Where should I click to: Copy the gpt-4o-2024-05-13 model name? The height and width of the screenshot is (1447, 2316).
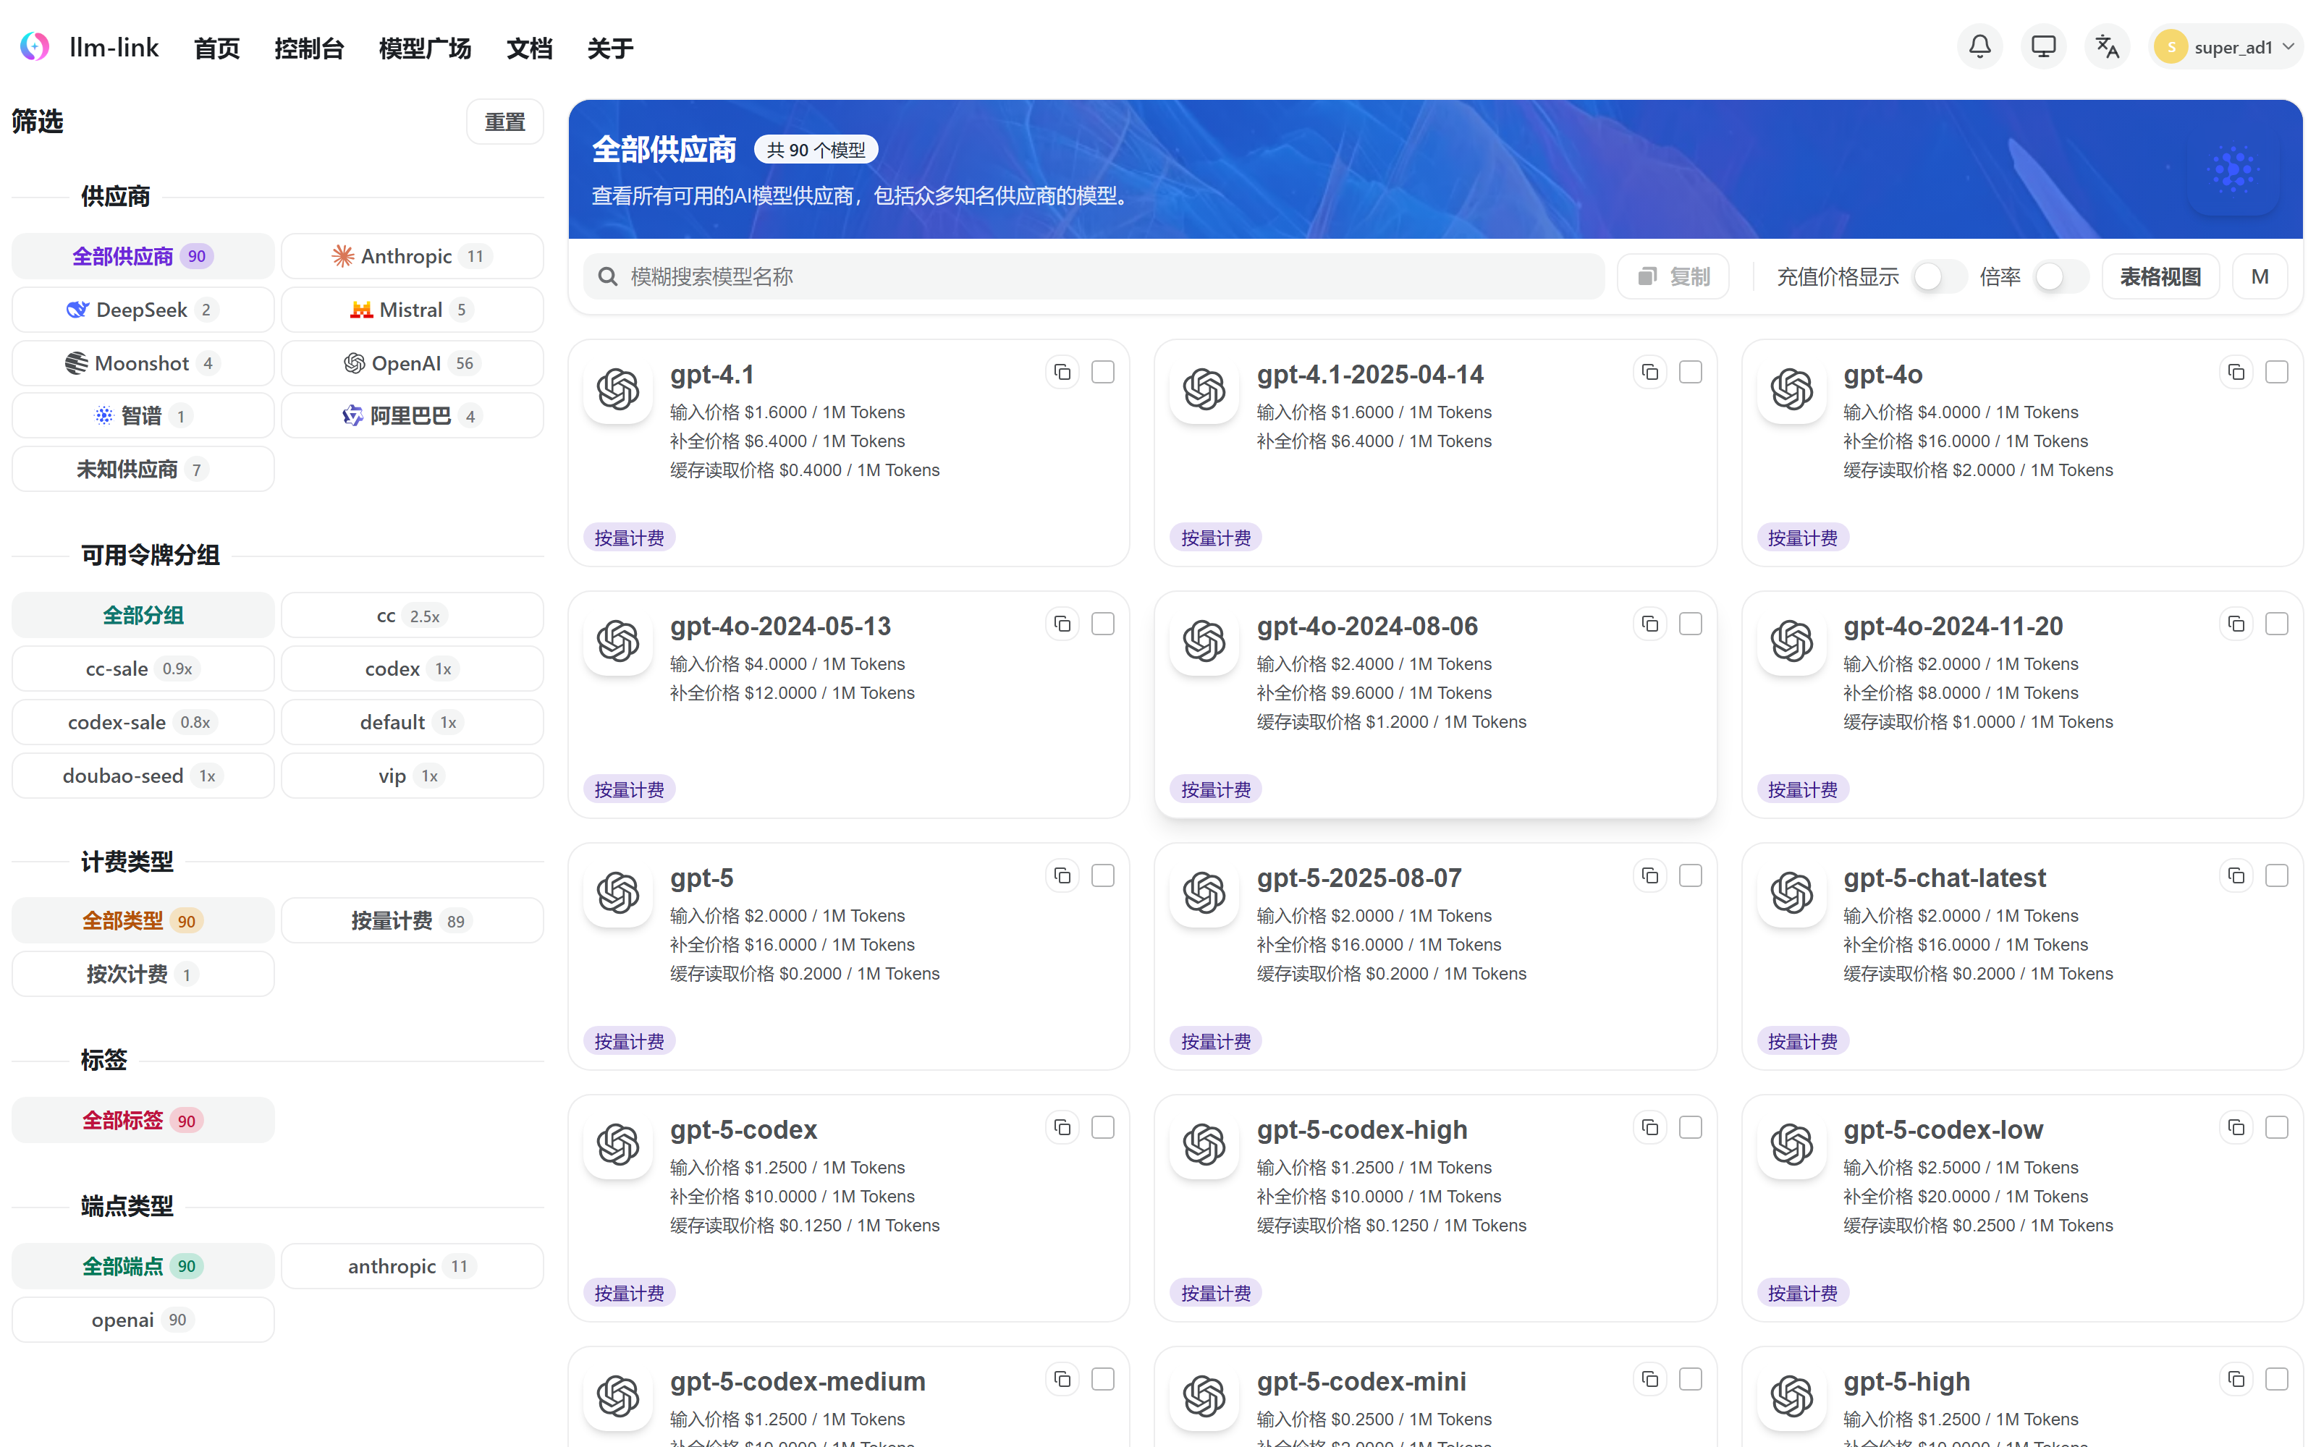(1062, 624)
